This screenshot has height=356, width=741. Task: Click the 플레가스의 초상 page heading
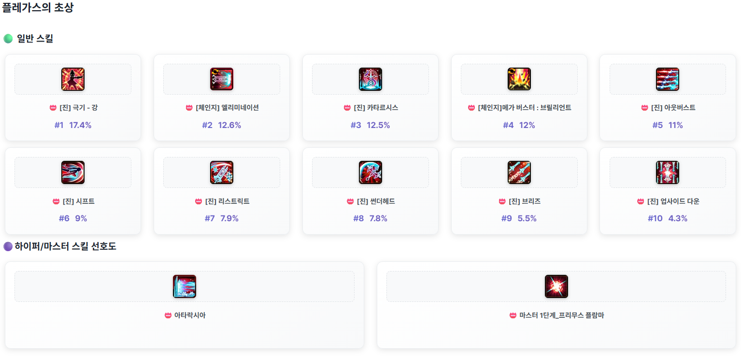38,8
